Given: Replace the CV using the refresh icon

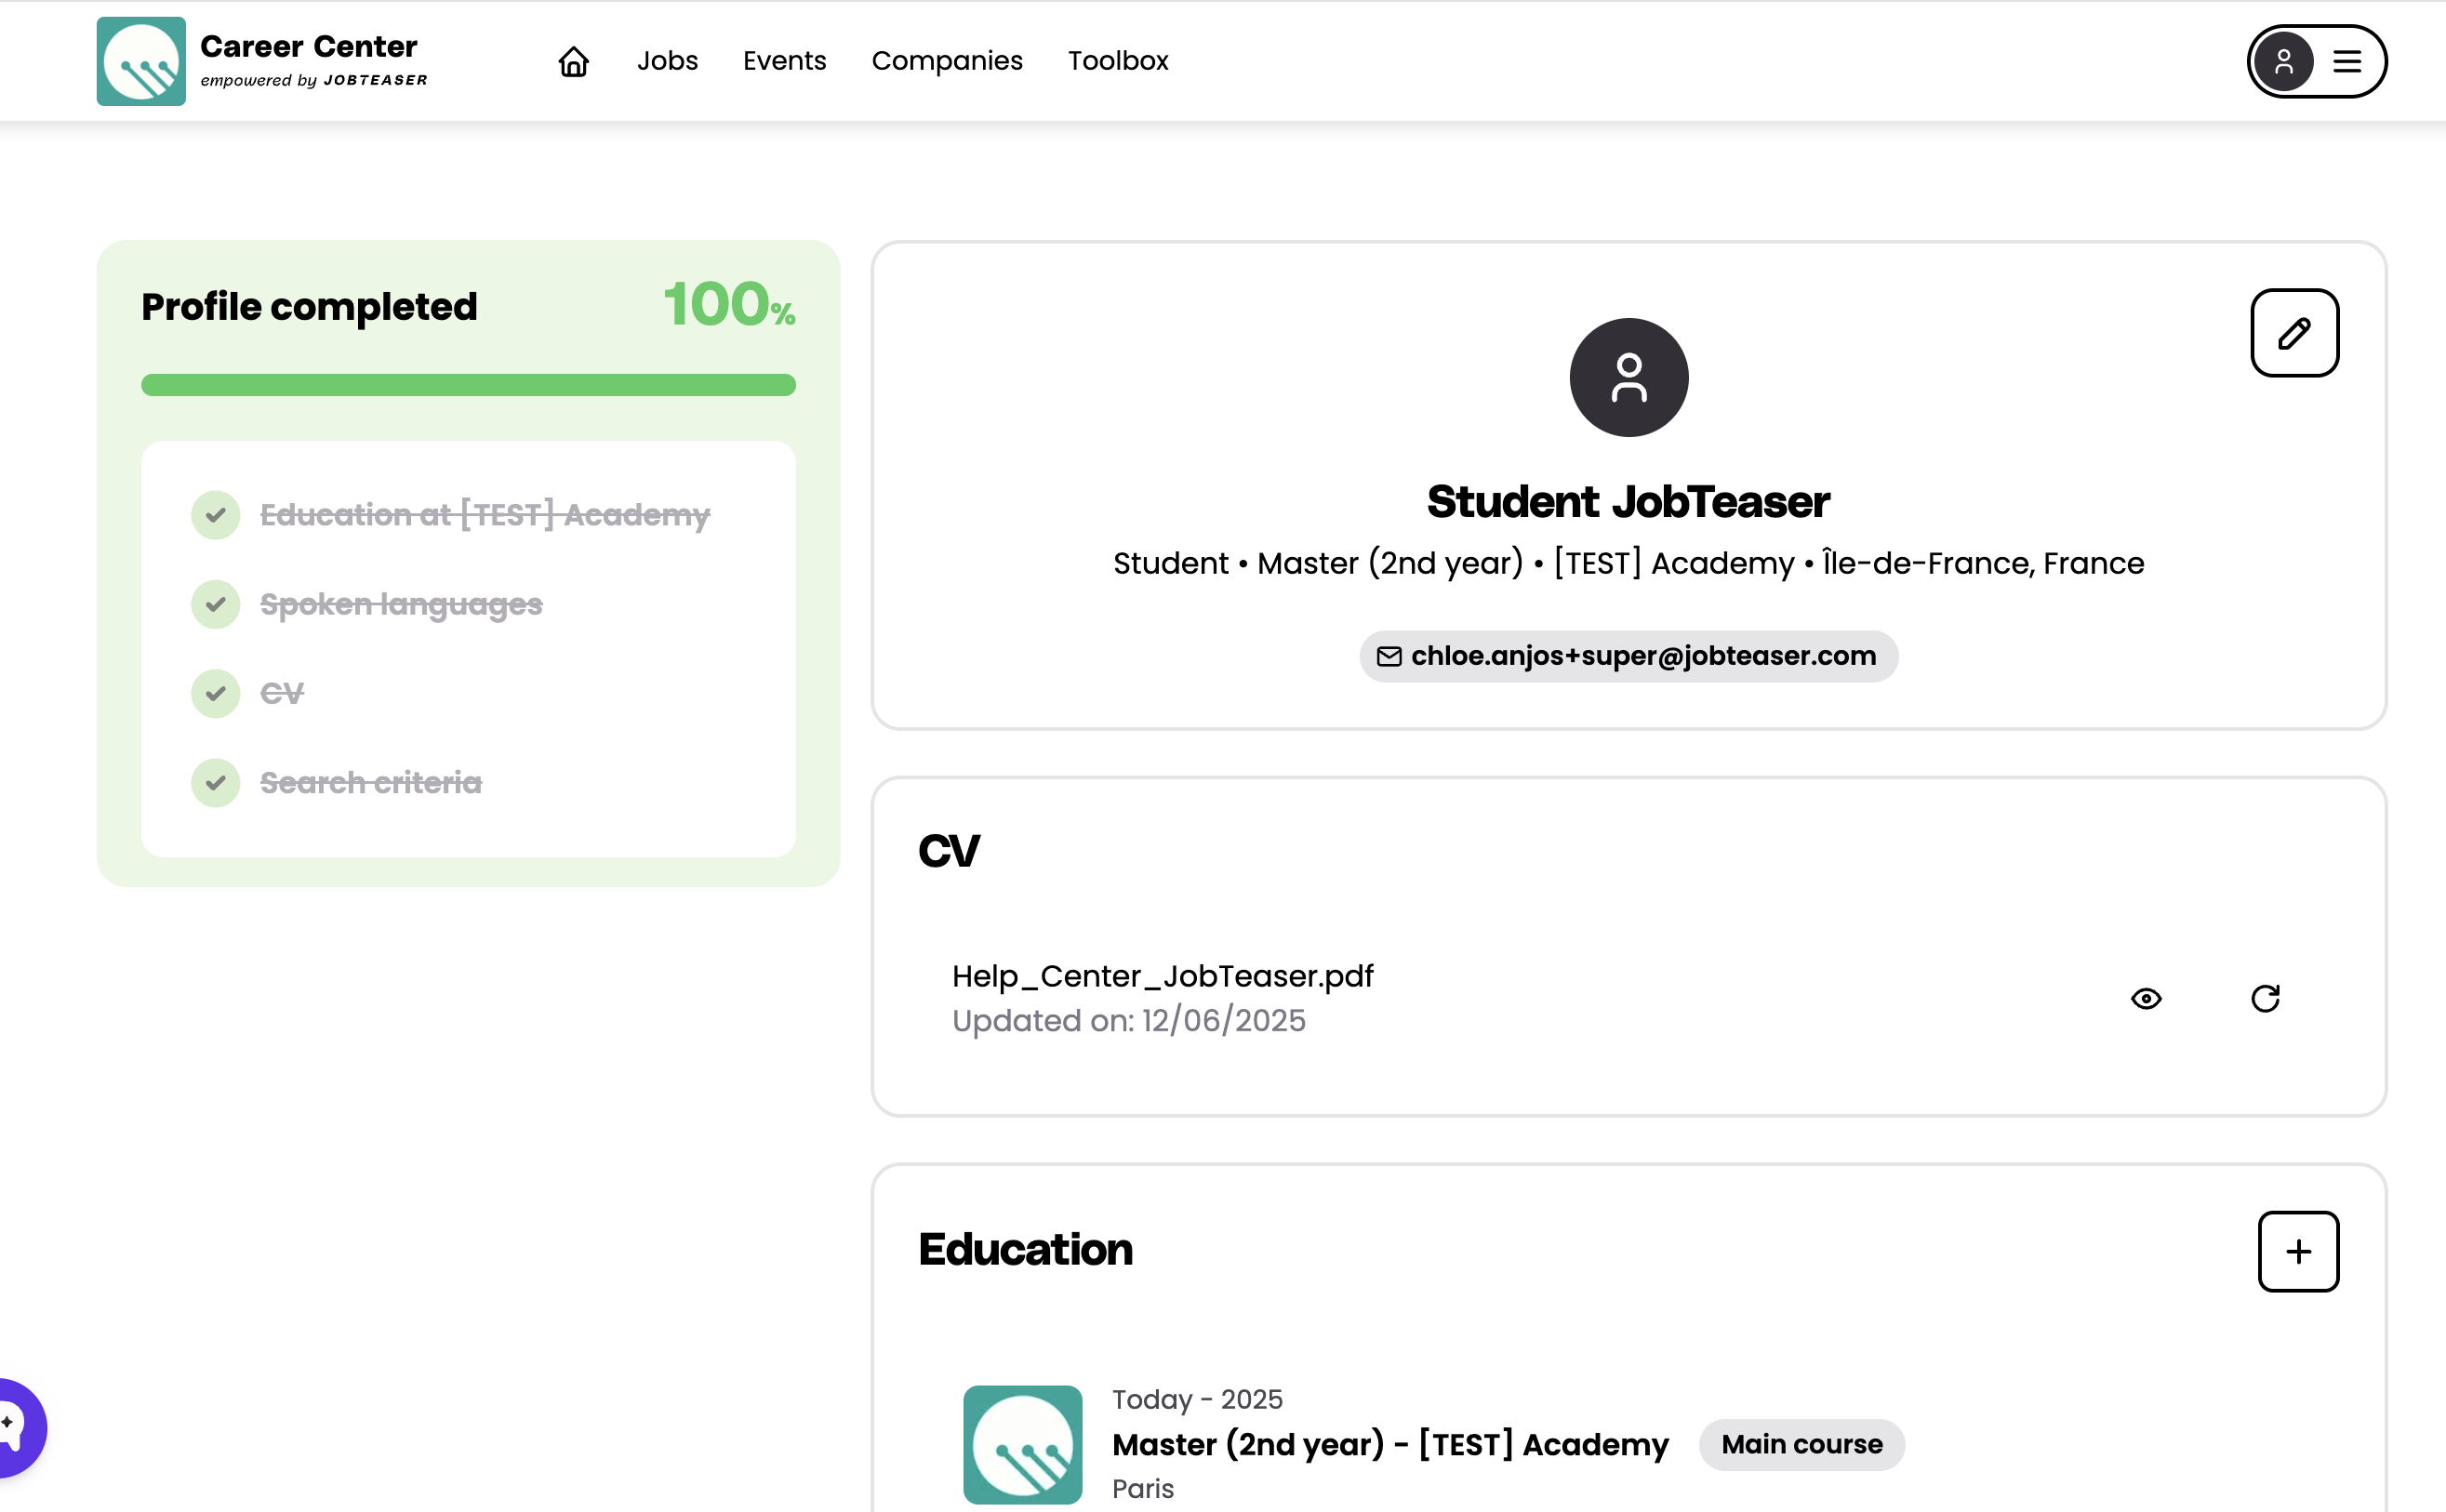Looking at the screenshot, I should click(2264, 998).
